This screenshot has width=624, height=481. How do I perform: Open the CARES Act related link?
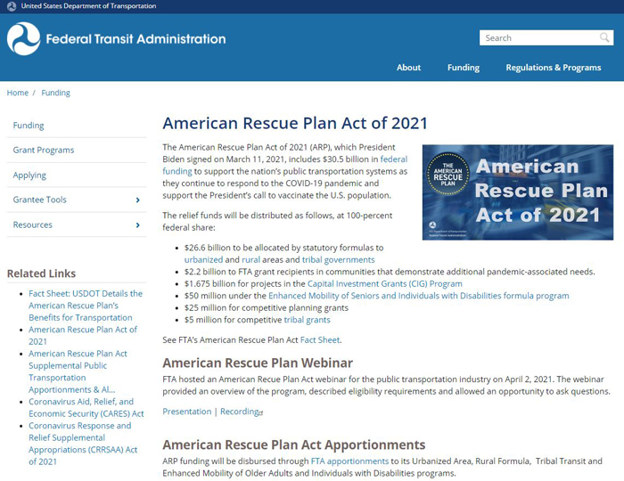(86, 407)
